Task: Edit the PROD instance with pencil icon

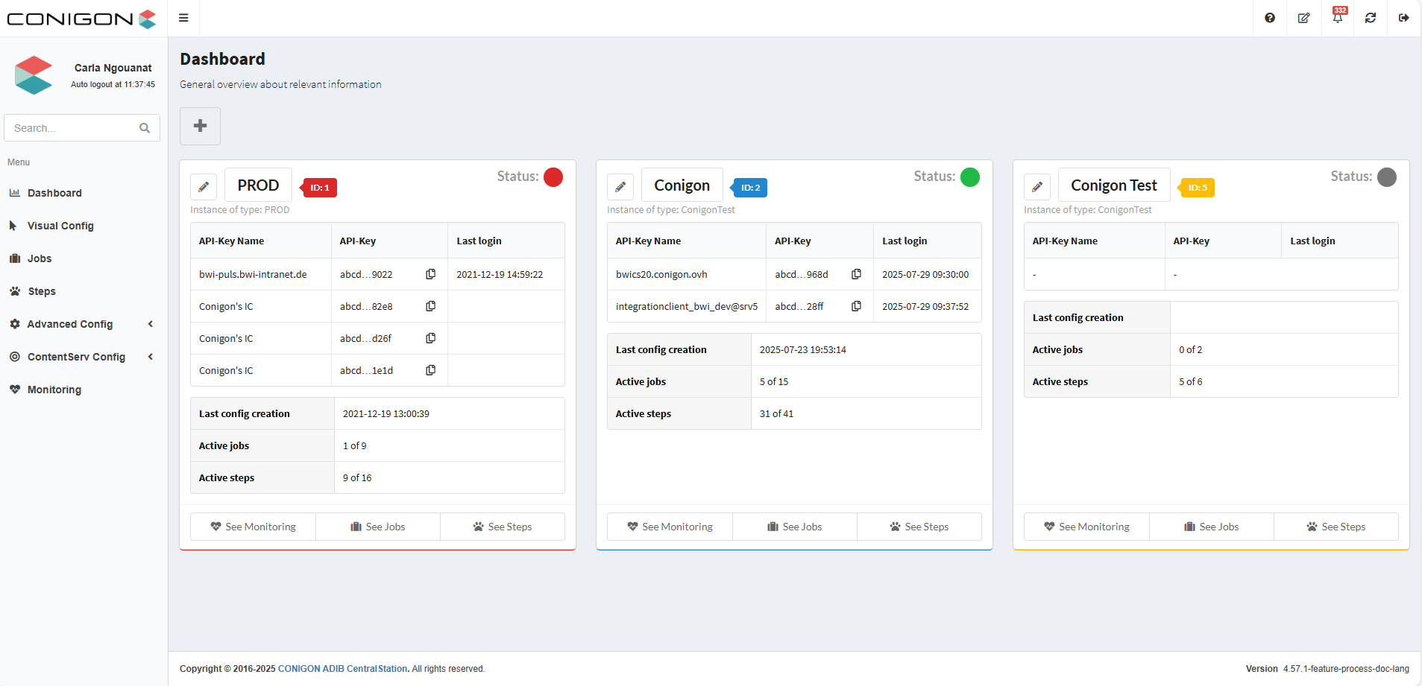Action: 204,187
